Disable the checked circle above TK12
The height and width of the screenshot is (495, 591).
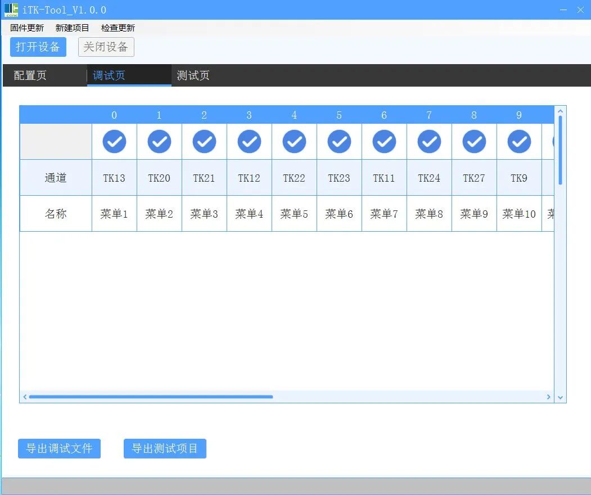pyautogui.click(x=249, y=141)
